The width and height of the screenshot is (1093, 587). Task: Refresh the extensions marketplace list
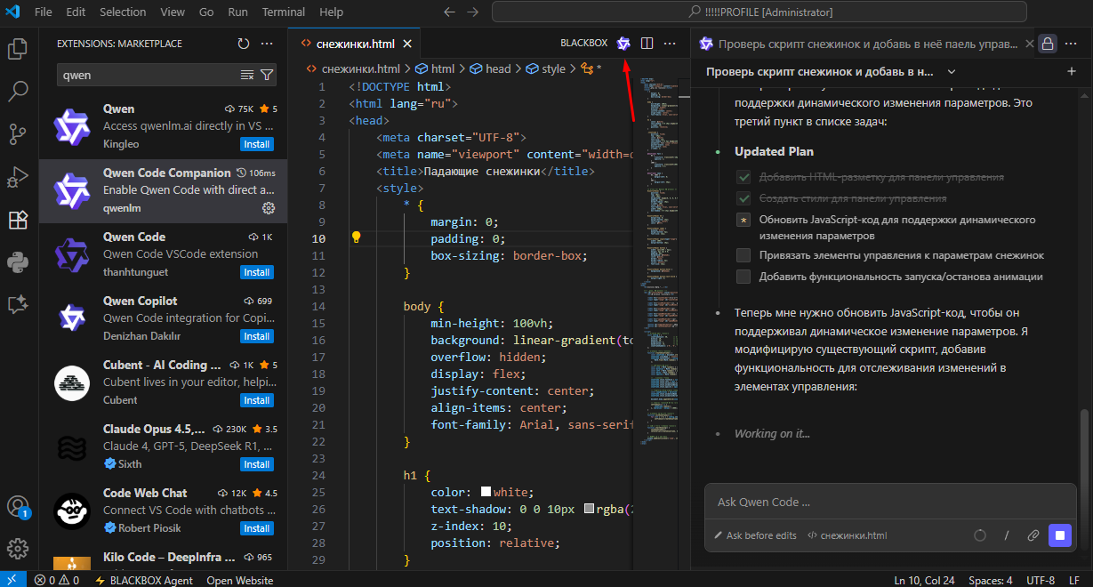coord(244,44)
